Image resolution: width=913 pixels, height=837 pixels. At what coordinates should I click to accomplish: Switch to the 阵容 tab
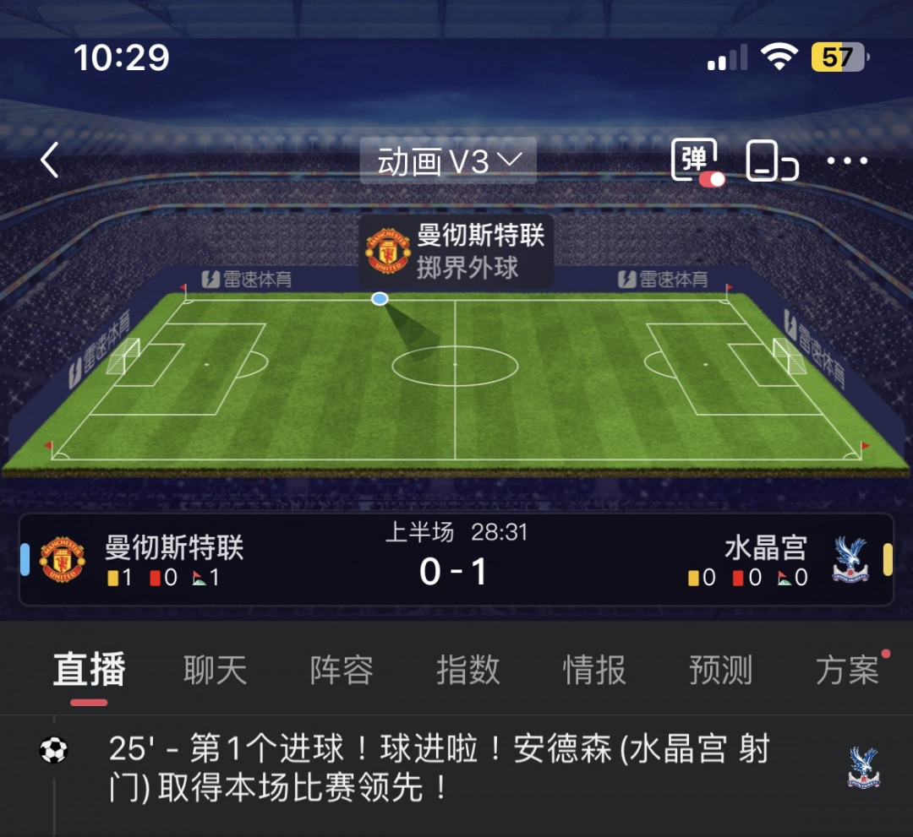coord(342,670)
